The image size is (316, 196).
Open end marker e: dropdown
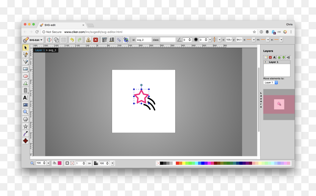click(x=281, y=40)
